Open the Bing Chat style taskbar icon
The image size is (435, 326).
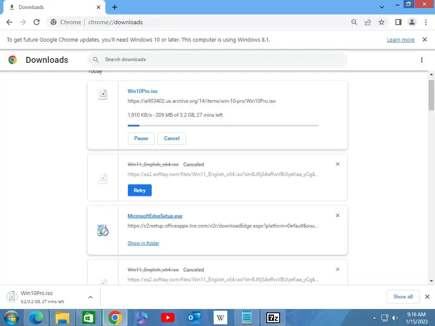click(141, 318)
